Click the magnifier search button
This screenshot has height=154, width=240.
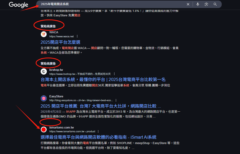tap(215, 4)
